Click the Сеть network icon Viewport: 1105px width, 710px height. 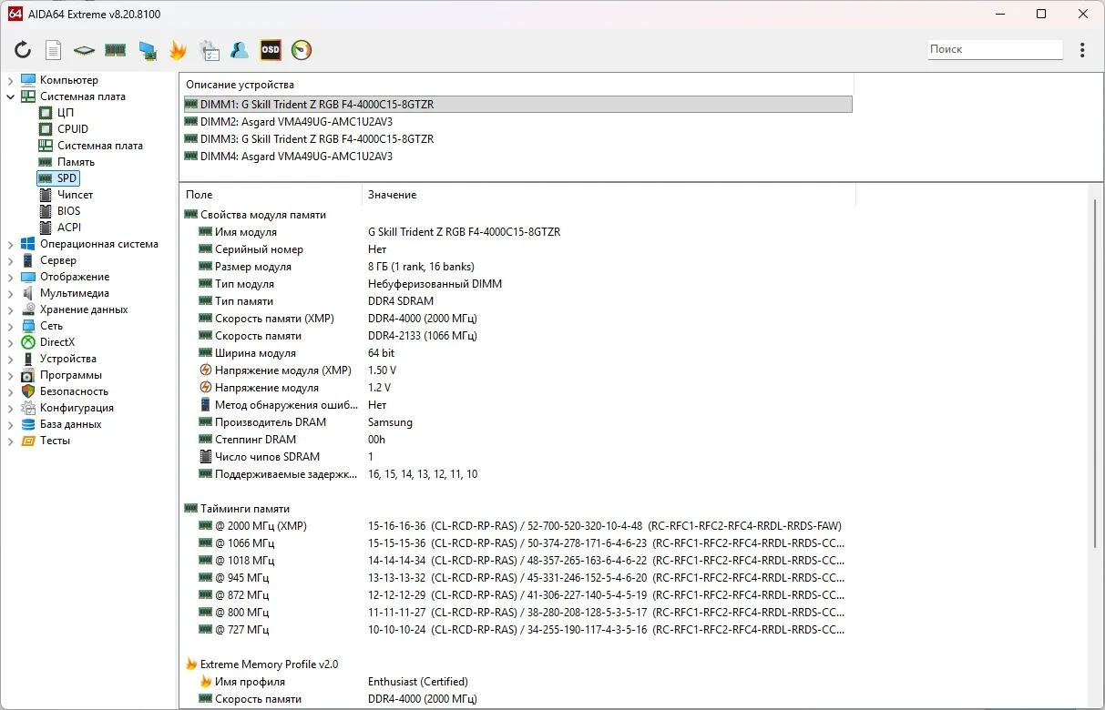tap(28, 326)
